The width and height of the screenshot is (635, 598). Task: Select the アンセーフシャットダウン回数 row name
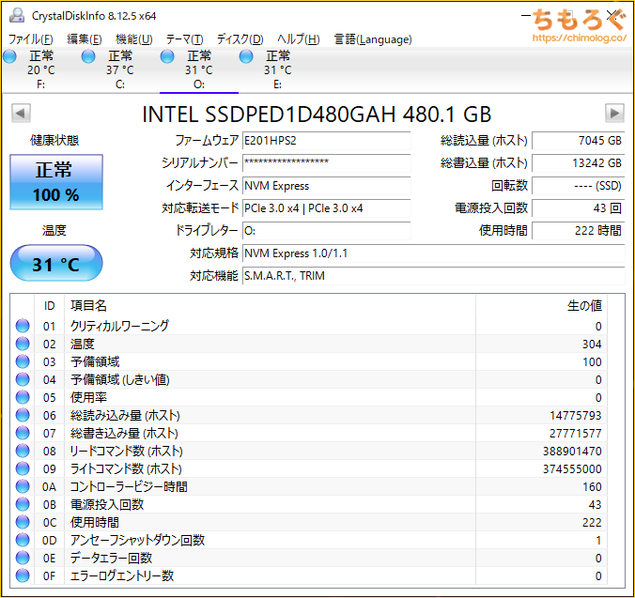click(138, 540)
